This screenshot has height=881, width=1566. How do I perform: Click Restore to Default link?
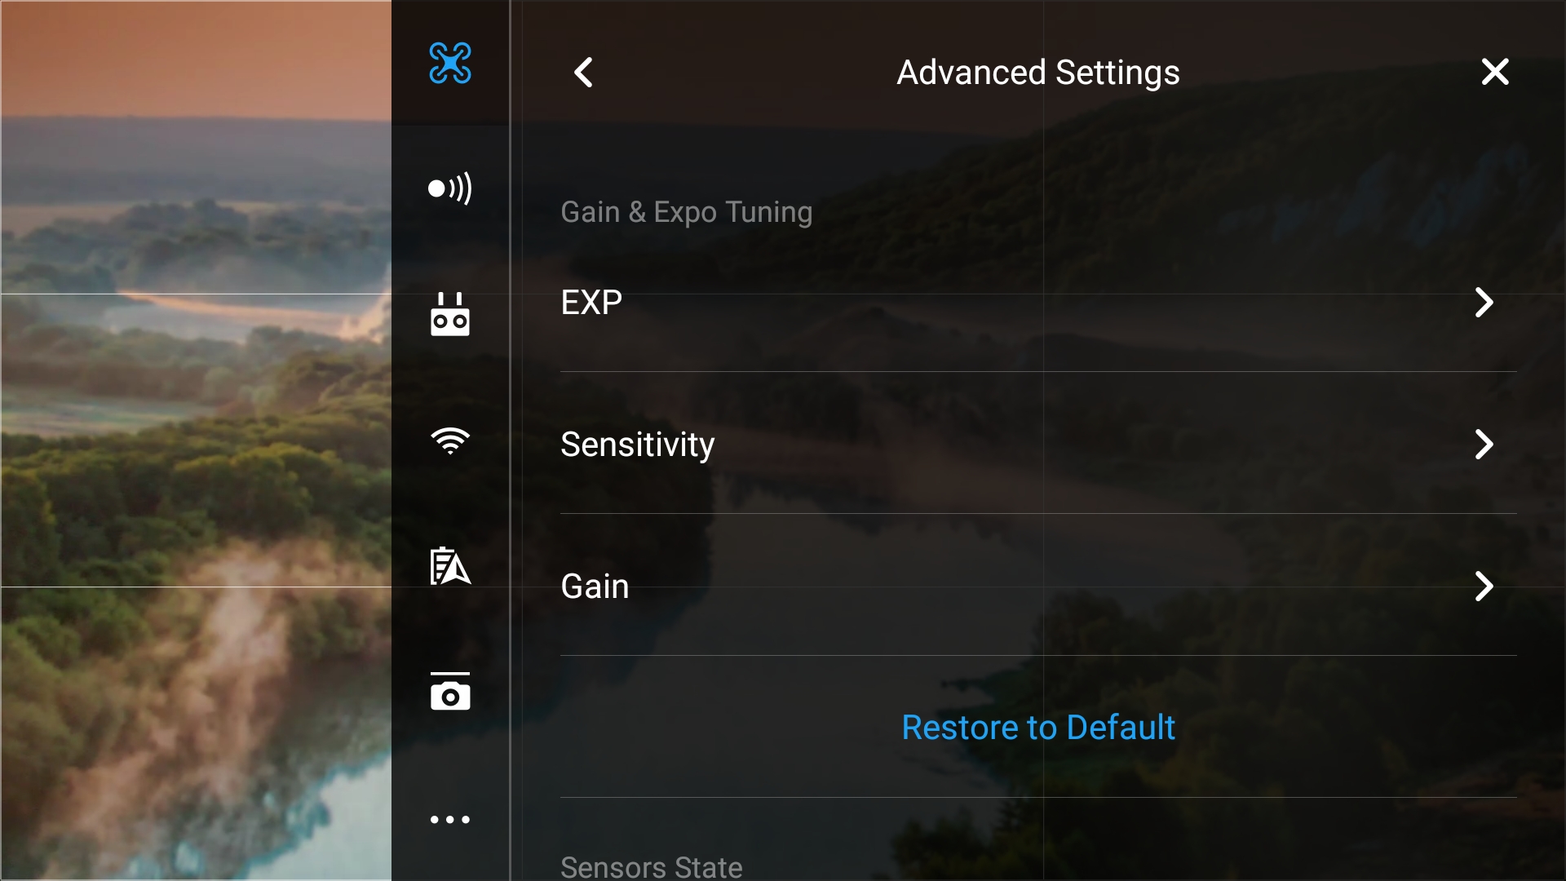click(1038, 727)
